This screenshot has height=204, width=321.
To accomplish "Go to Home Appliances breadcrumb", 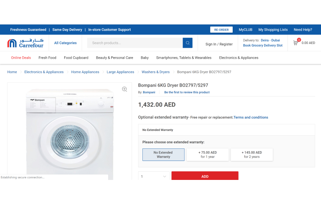I will (85, 72).
